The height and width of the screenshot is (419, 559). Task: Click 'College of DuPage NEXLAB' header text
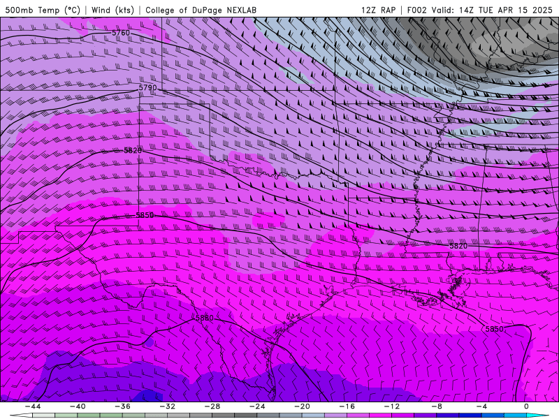(201, 10)
